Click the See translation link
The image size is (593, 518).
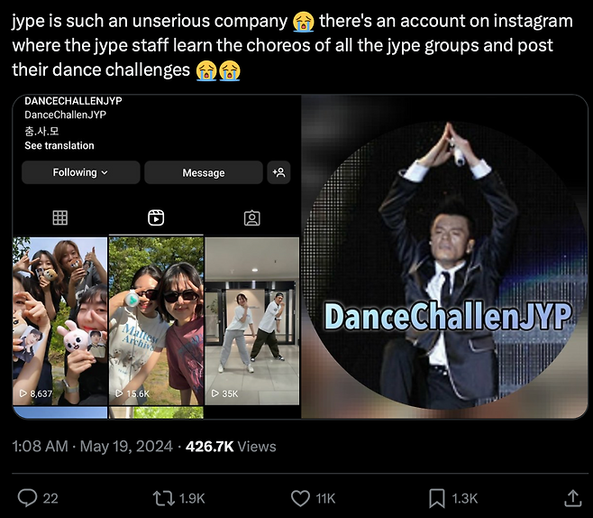click(59, 145)
